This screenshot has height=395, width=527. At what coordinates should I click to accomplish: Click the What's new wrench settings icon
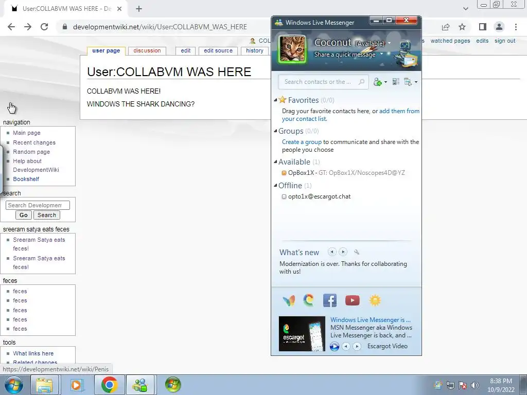(x=357, y=252)
